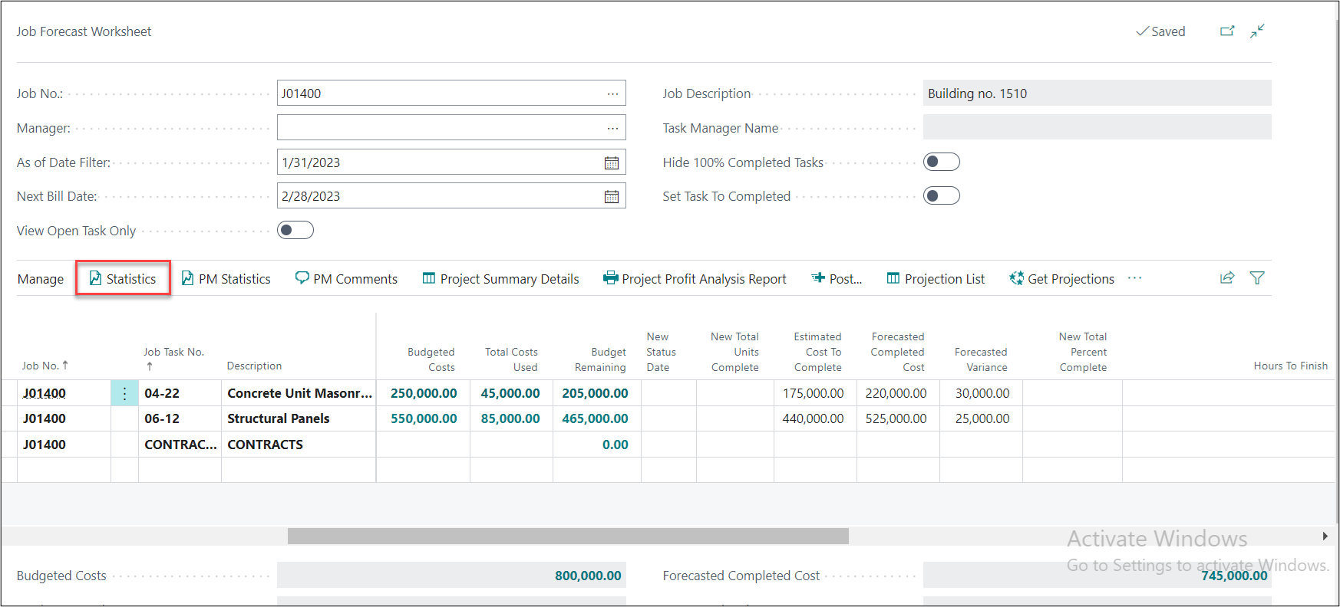Open the Job No. lookup ellipsis
Viewport: 1340px width, 607px height.
(612, 94)
